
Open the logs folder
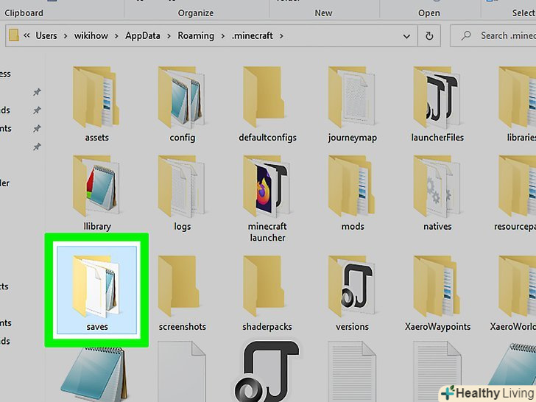[182, 193]
